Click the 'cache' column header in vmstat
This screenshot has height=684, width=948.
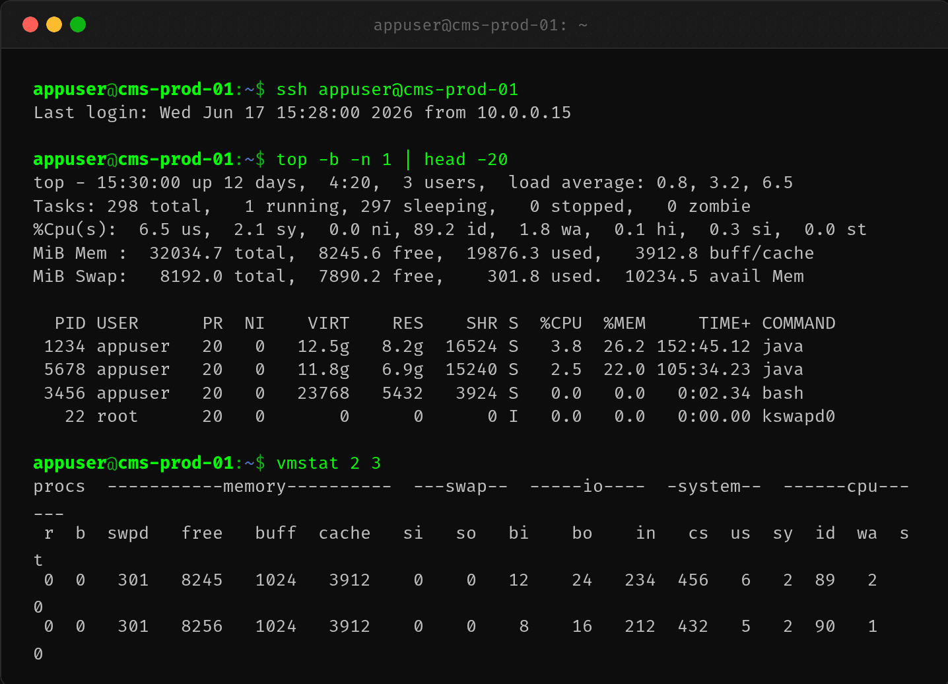point(345,533)
